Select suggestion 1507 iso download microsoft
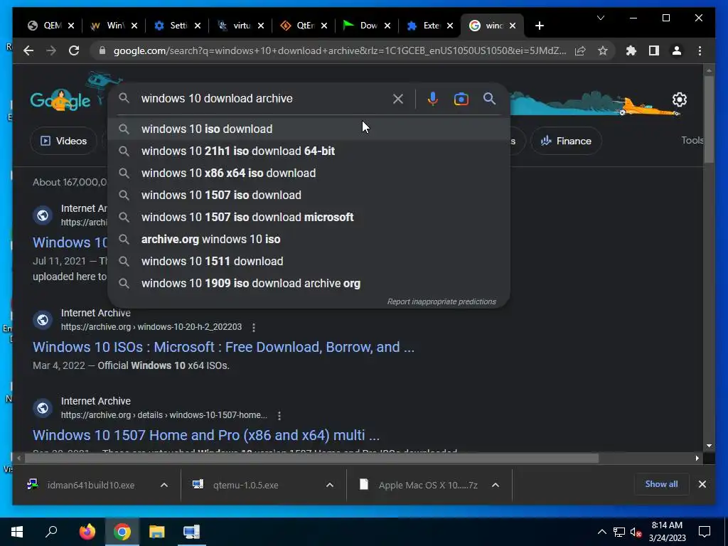 point(309,217)
